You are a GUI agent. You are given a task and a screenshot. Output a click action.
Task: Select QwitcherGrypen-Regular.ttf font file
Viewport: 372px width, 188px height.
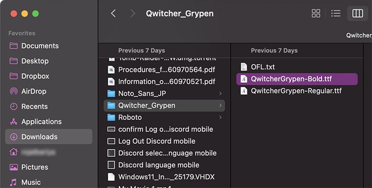click(297, 91)
